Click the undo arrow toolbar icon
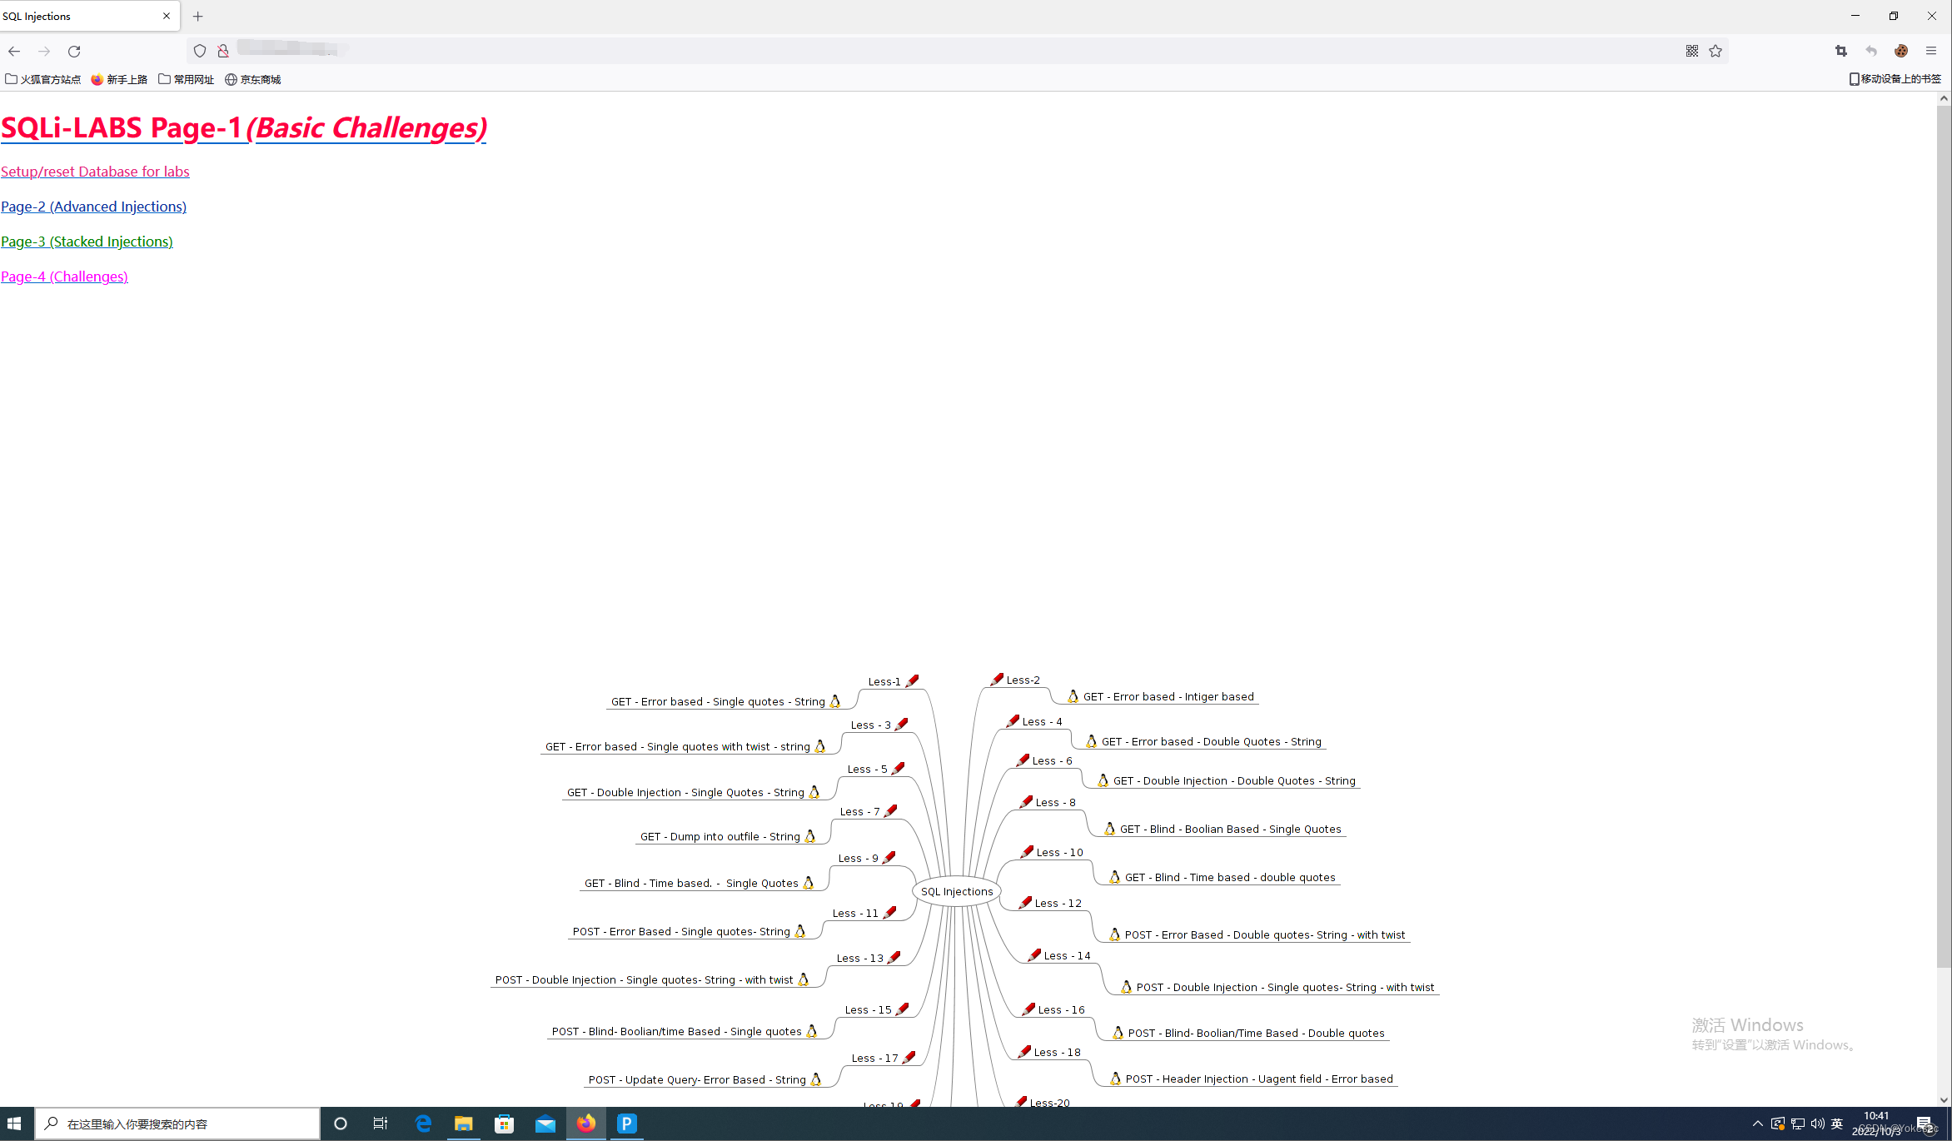This screenshot has height=1141, width=1952. 1871,51
